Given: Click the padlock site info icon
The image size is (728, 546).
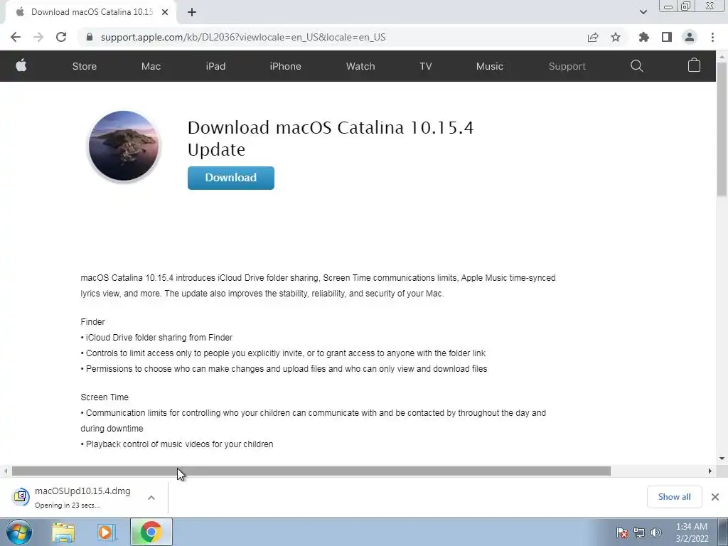Looking at the screenshot, I should click(90, 37).
